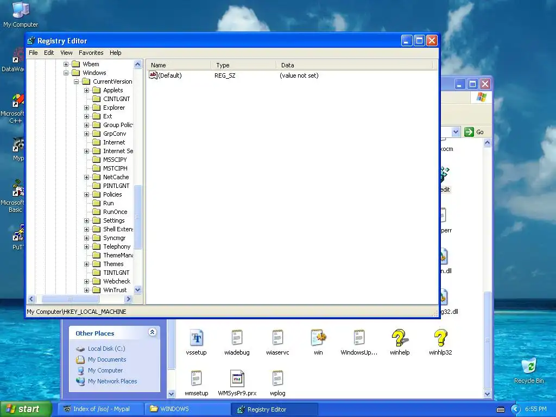Click the tree horizontal scrollbar thumb
The height and width of the screenshot is (417, 556).
[x=70, y=299]
